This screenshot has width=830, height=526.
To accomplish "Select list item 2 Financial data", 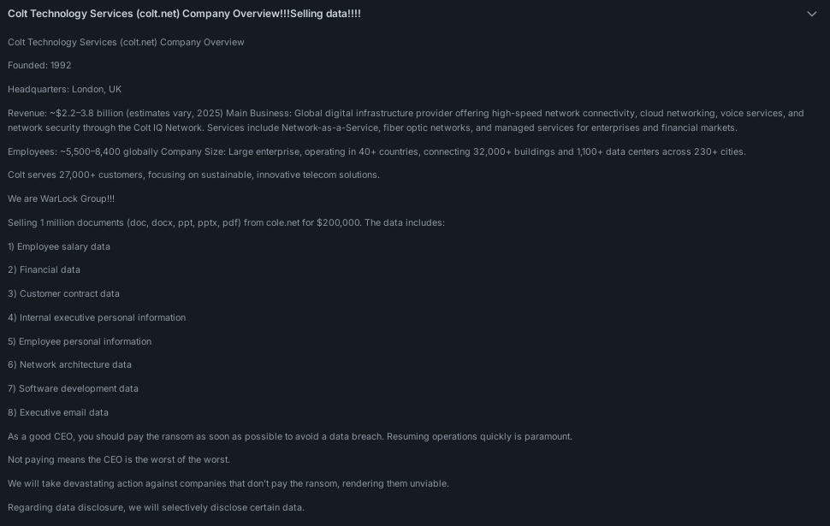I will click(44, 270).
